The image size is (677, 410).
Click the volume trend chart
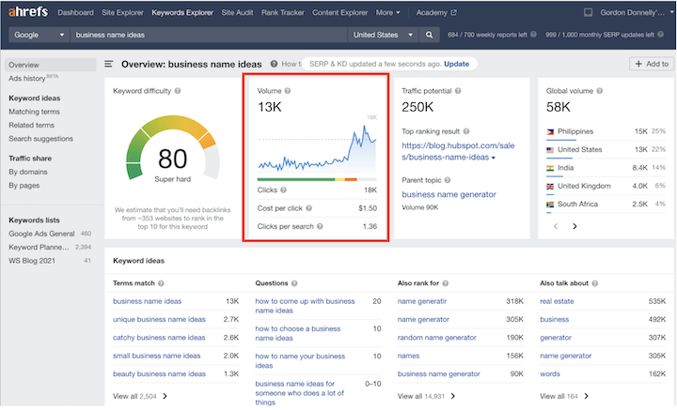tap(317, 148)
